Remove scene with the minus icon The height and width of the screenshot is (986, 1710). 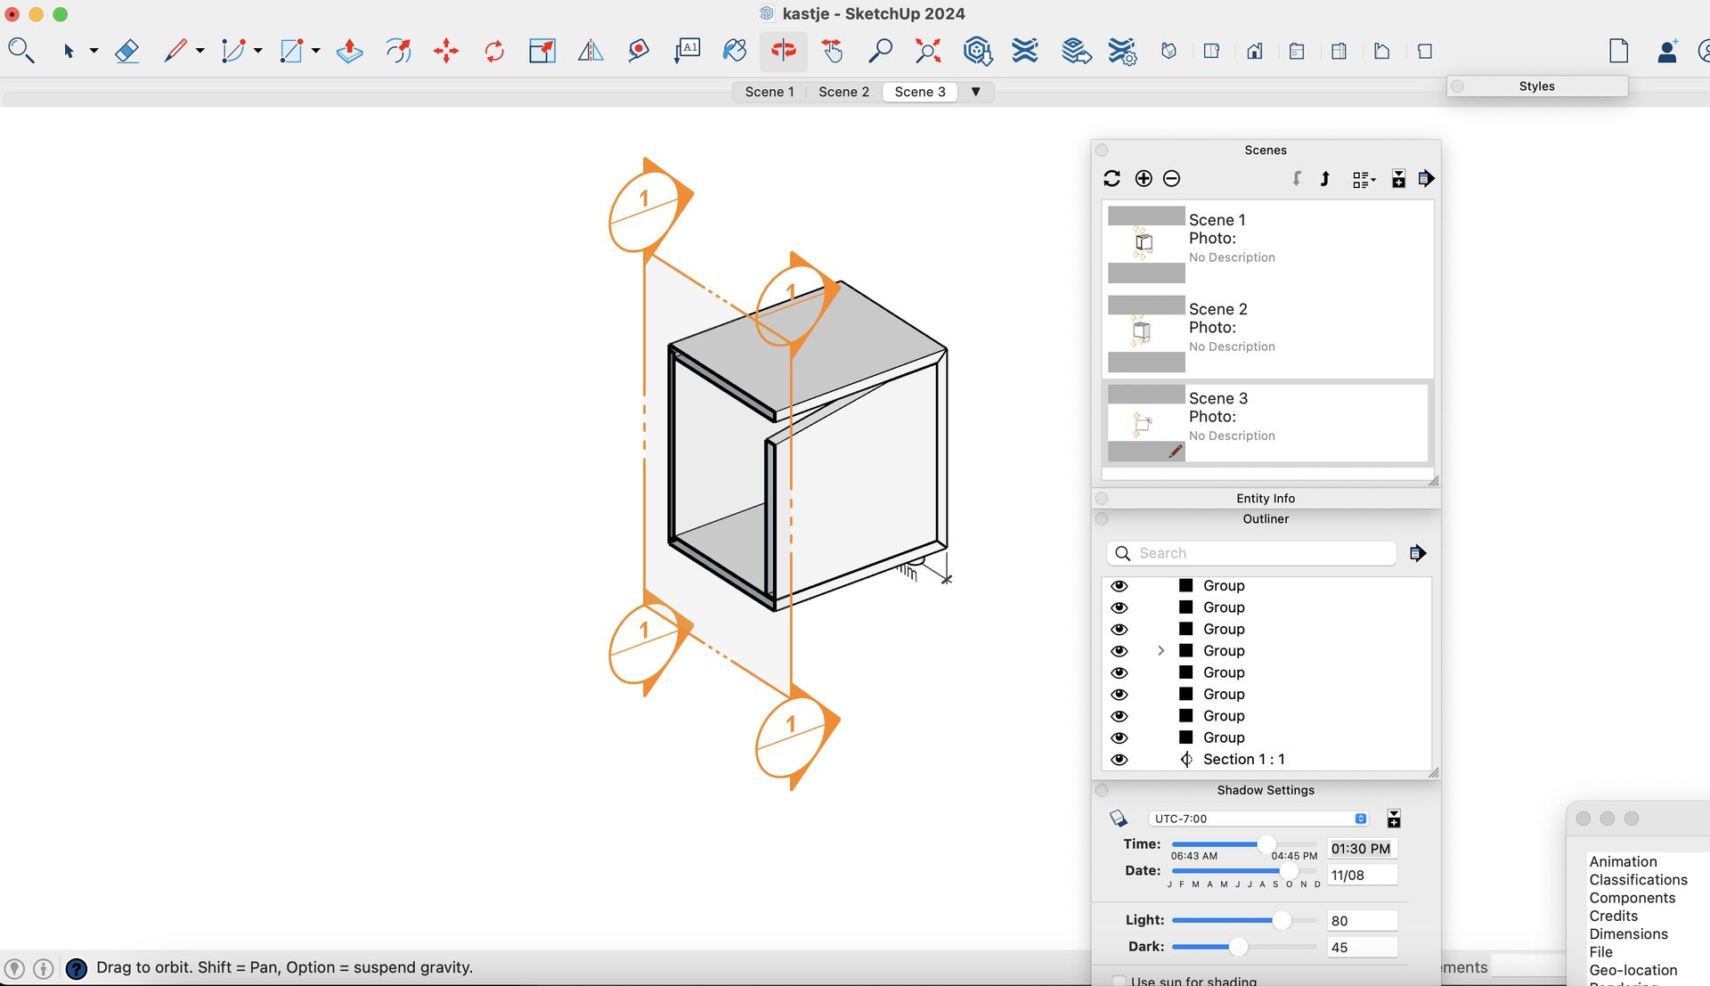1172,179
